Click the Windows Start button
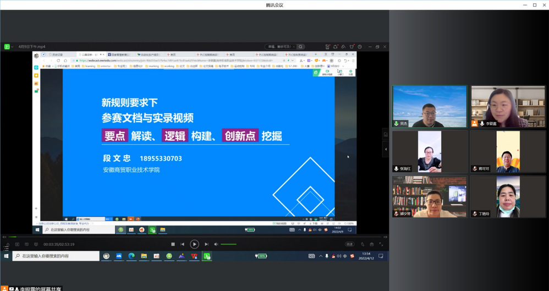Viewport: 549px width, 291px height. coord(6,256)
